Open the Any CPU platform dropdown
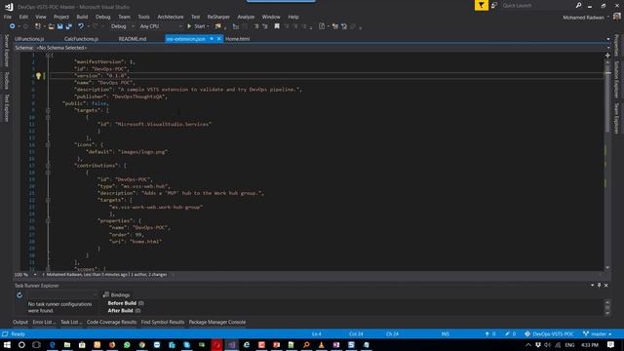 point(160,26)
